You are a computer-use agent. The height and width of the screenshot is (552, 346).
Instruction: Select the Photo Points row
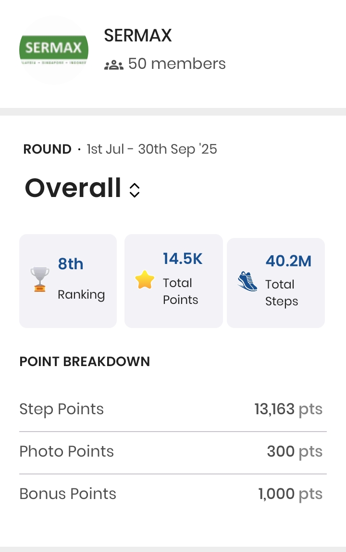173,452
